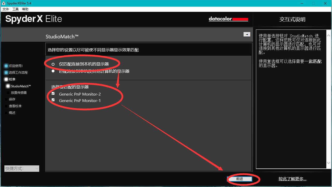This screenshot has width=332, height=187.
Task: Go to 欢迎使用! step in sidebar
Action: tap(16, 66)
